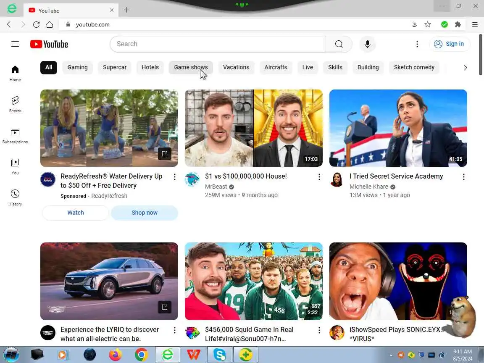
Task: Select the Hotels category chip
Action: (150, 67)
